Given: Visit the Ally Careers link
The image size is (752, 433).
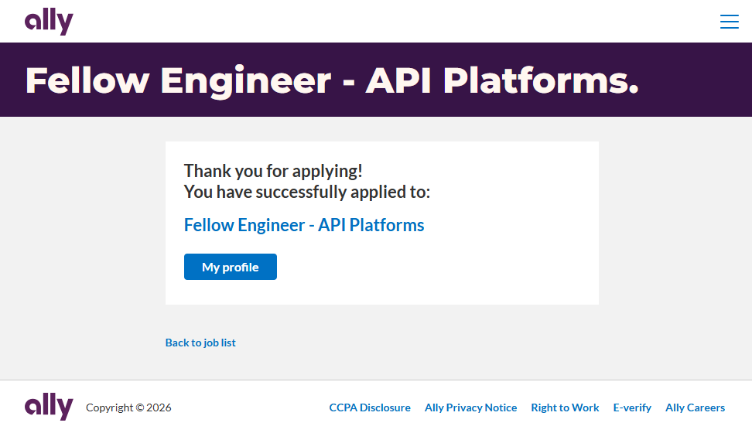Looking at the screenshot, I should [695, 407].
